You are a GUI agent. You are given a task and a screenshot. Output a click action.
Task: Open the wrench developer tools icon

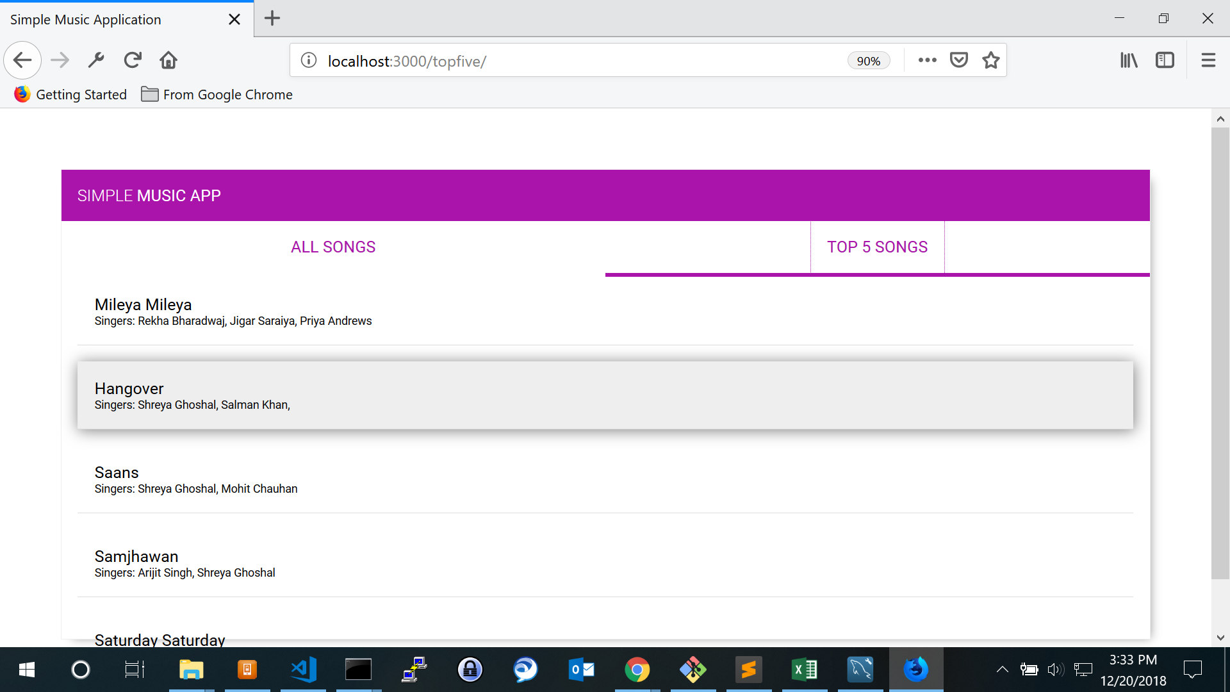(x=96, y=60)
